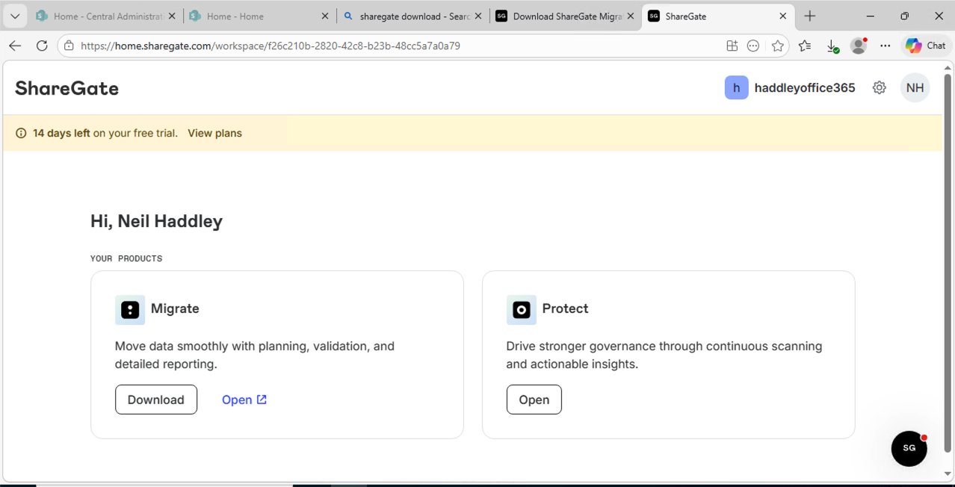Open browser downloads icon
Viewport: 955px width, 487px height.
832,46
